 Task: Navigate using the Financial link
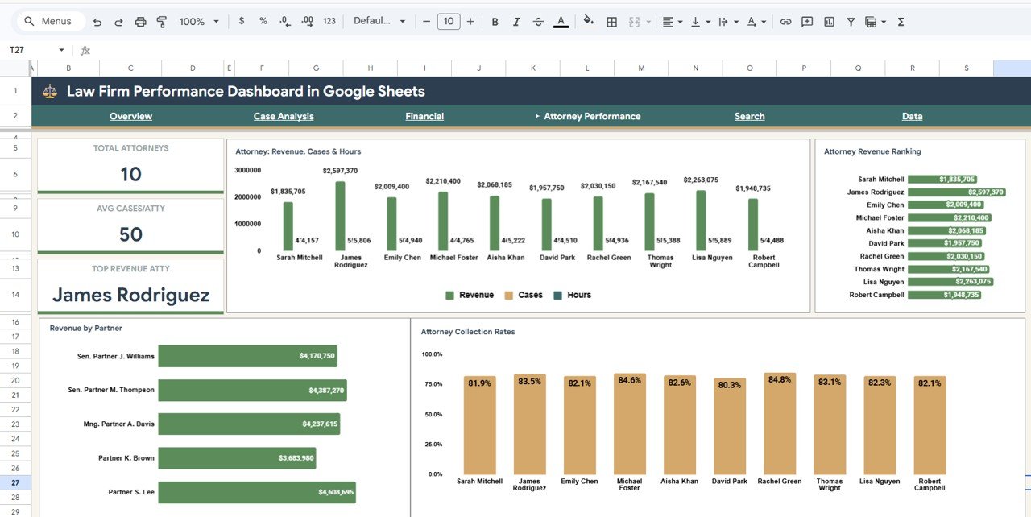pos(424,116)
